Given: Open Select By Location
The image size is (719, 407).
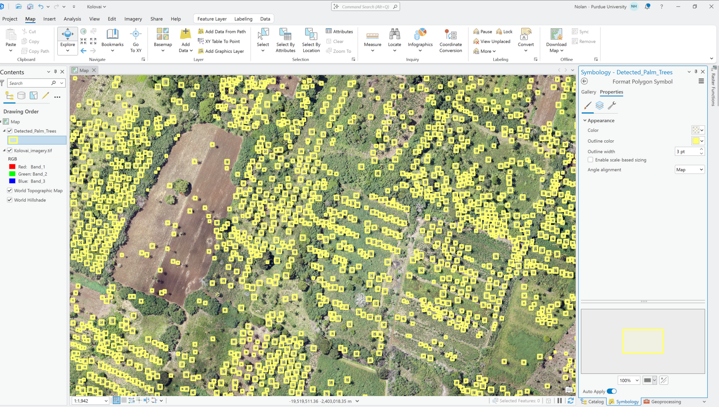Looking at the screenshot, I should click(x=311, y=40).
